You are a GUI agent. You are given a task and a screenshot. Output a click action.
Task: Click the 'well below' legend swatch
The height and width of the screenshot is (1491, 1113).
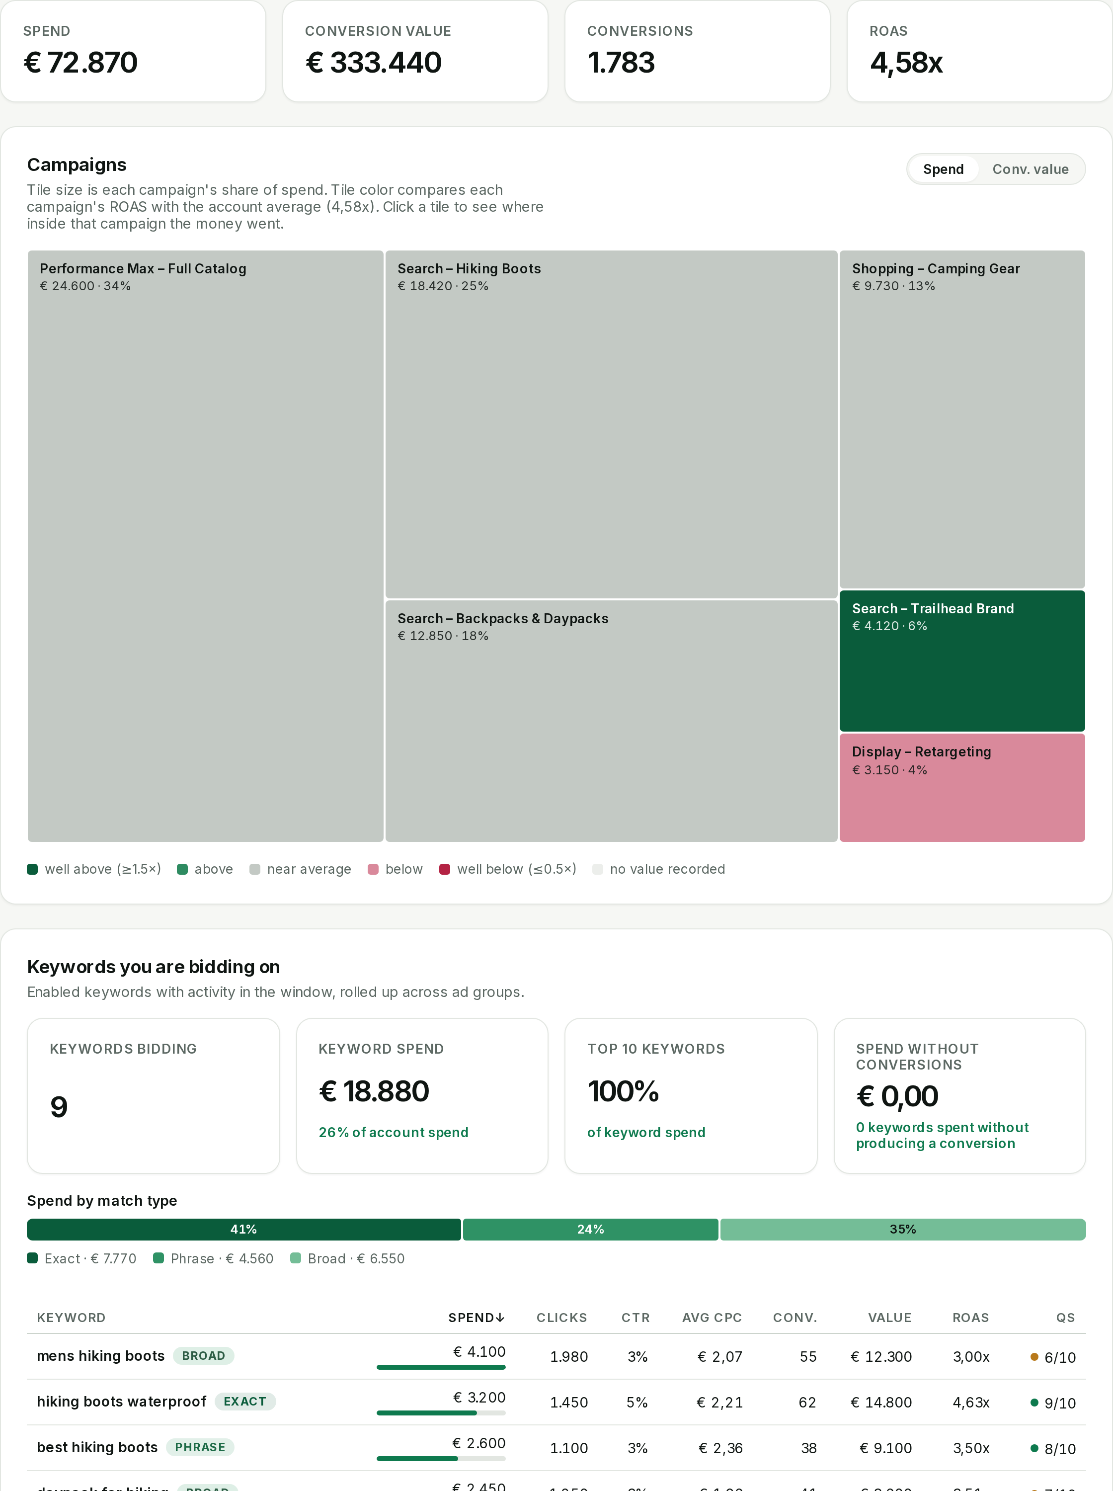pyautogui.click(x=445, y=869)
